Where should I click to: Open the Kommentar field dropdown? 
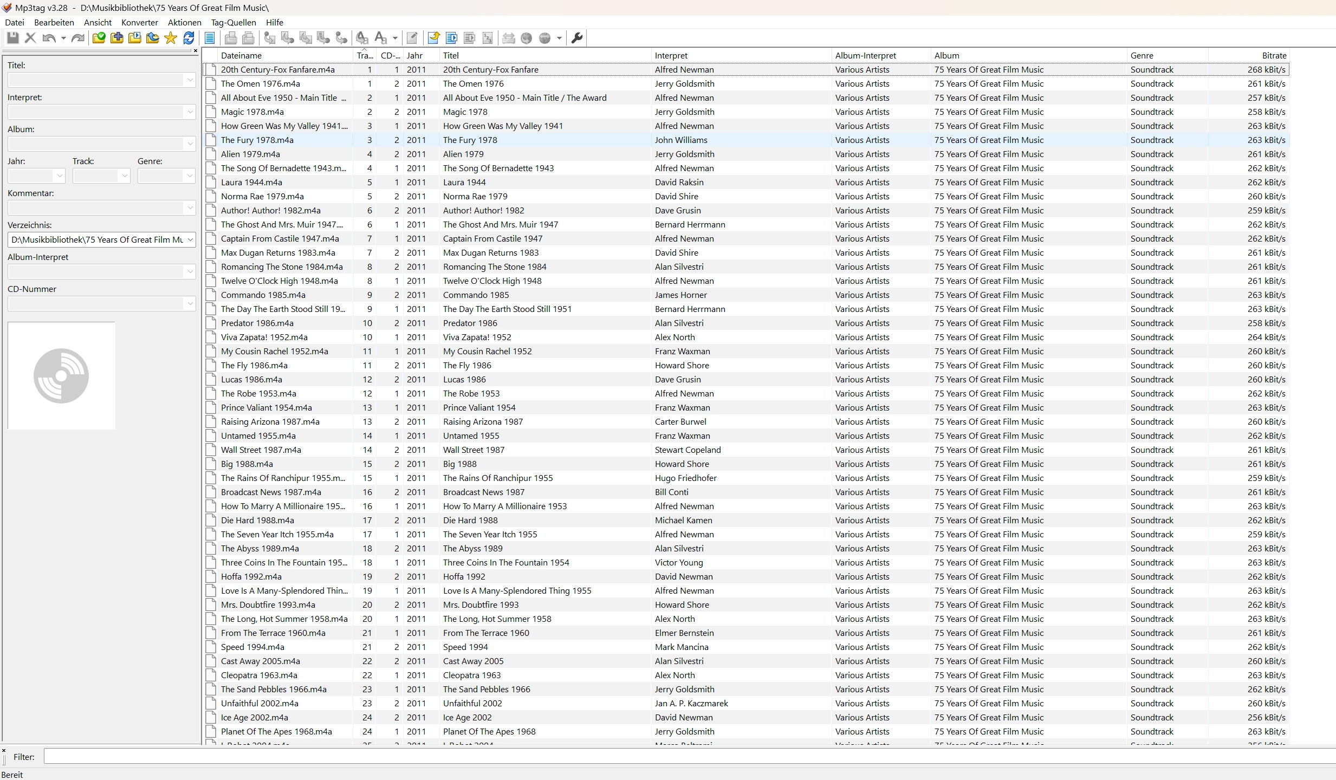(190, 208)
